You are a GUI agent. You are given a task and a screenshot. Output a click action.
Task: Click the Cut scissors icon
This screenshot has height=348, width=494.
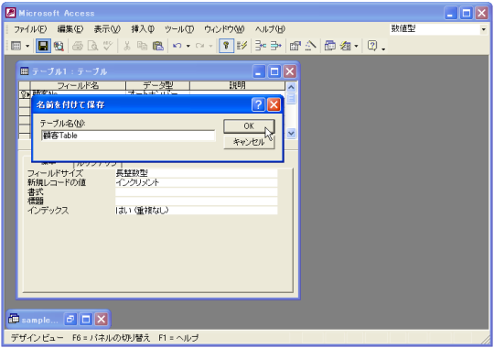click(127, 46)
